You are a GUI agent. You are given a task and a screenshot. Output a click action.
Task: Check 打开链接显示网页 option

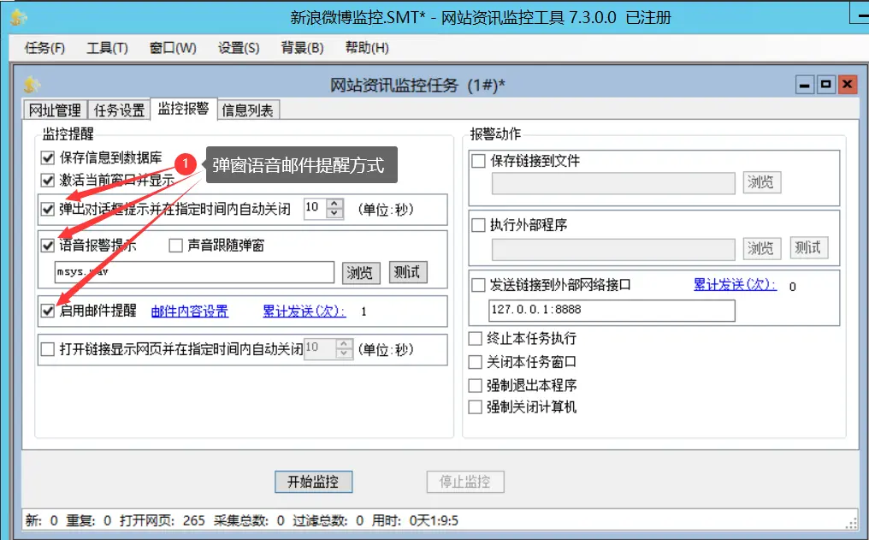pyautogui.click(x=45, y=348)
